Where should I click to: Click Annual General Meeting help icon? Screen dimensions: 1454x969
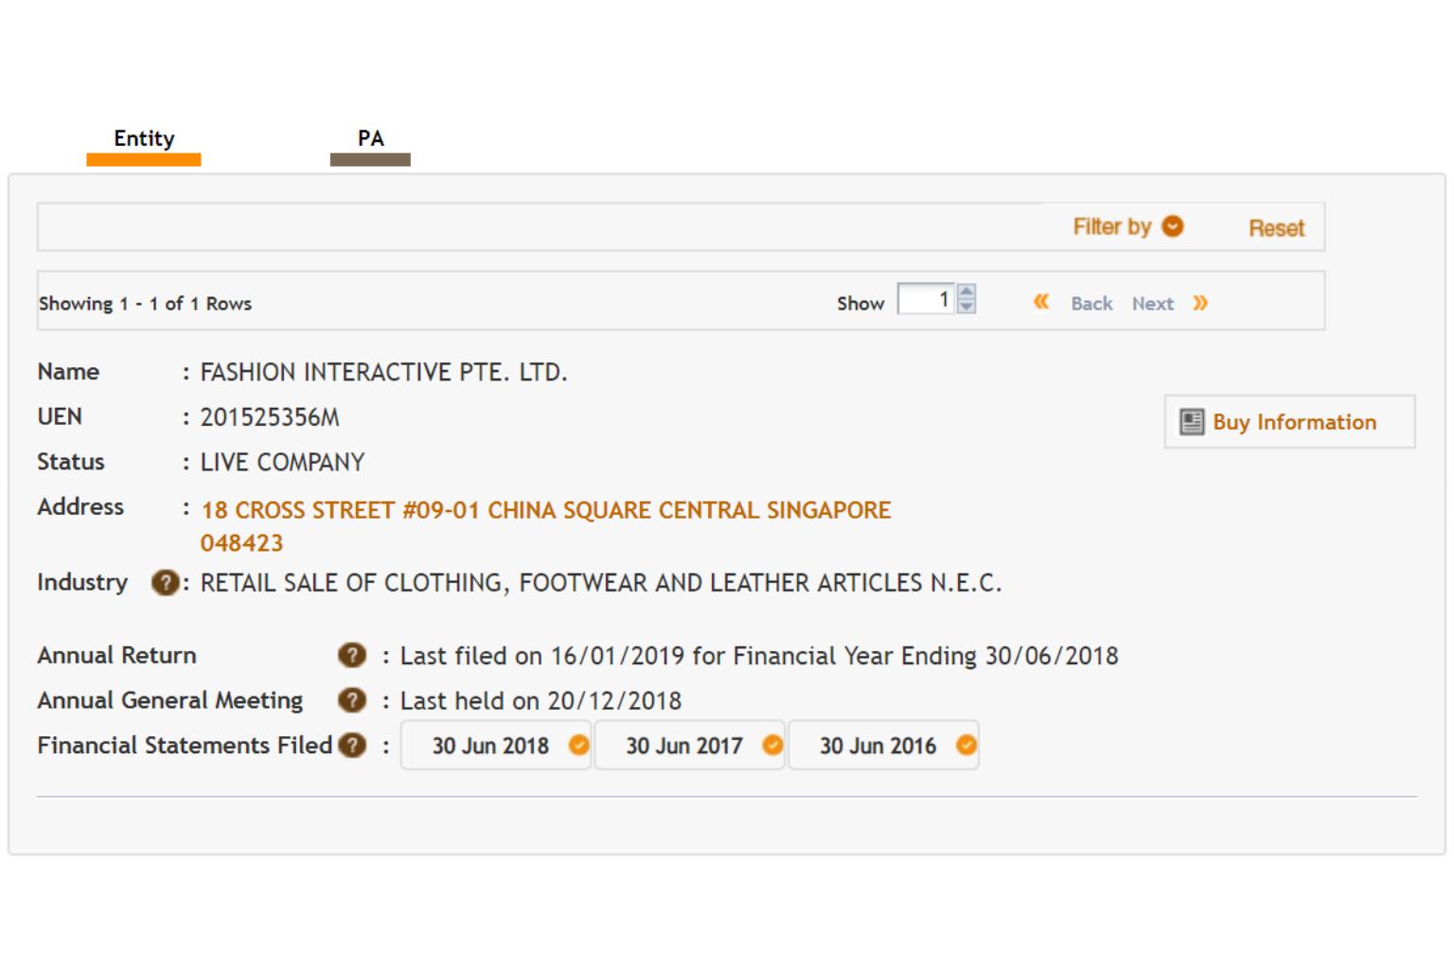[x=351, y=701]
